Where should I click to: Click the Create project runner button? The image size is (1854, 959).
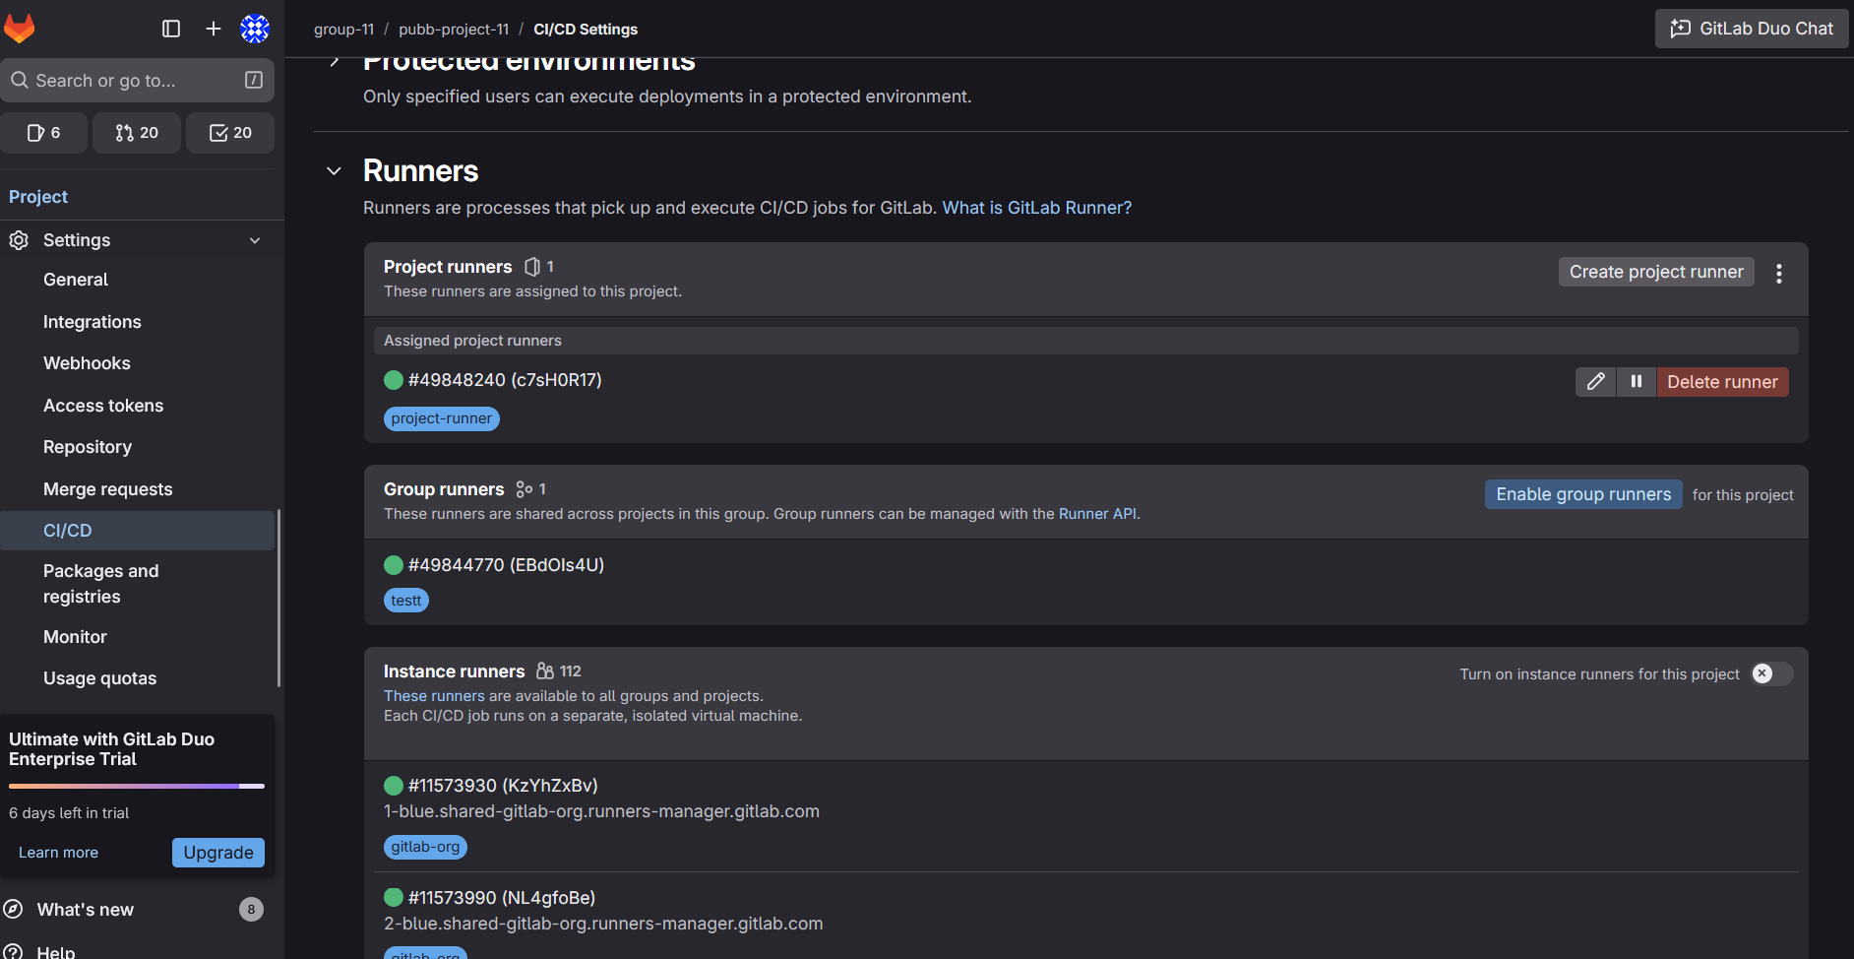pyautogui.click(x=1655, y=272)
